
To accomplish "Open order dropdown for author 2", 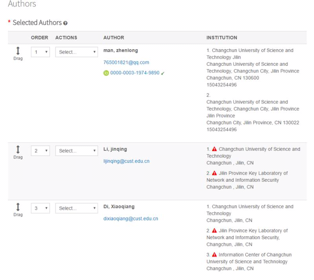I will pos(40,151).
